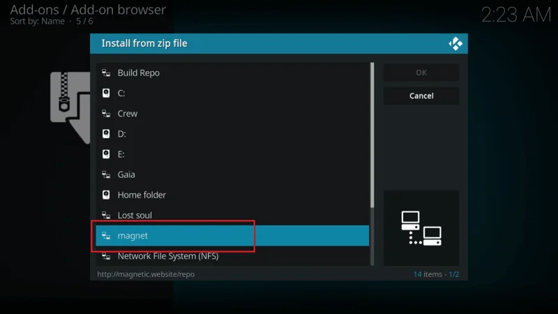The image size is (558, 314).
Task: Select the Gaia source
Action: click(126, 174)
